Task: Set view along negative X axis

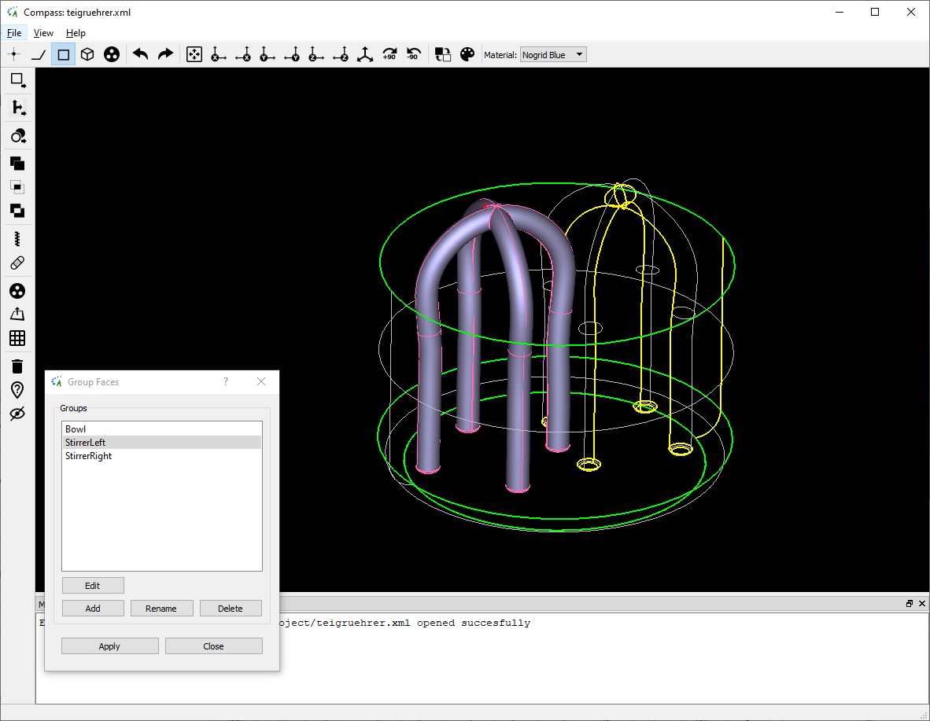Action: (243, 54)
